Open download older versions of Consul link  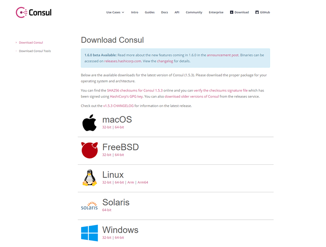(192, 97)
